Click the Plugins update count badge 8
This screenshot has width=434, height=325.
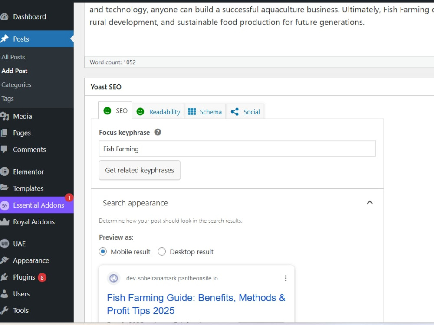click(x=42, y=277)
